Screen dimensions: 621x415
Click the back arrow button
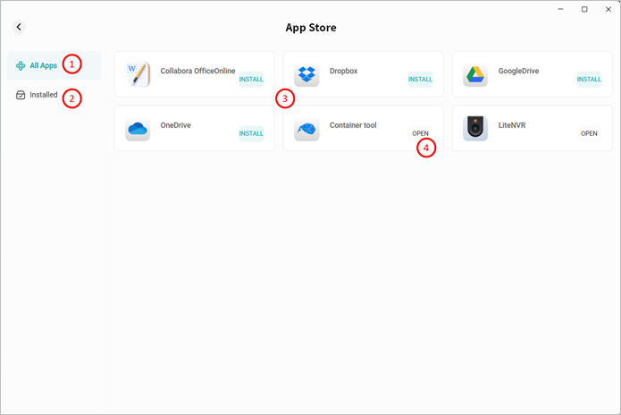(19, 28)
